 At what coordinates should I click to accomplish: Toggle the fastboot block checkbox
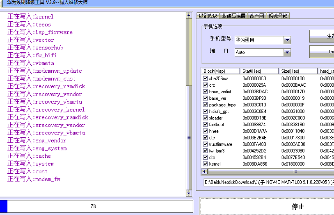(205, 124)
